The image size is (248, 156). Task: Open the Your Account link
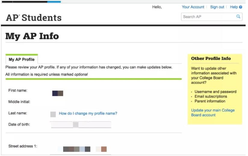tap(193, 7)
